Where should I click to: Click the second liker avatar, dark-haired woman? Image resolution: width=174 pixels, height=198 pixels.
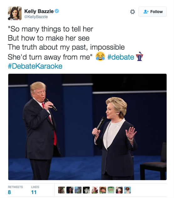(70, 190)
